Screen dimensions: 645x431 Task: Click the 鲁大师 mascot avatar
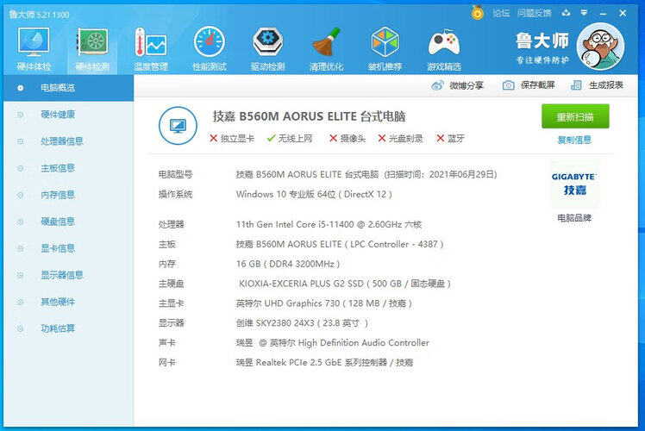pos(600,47)
